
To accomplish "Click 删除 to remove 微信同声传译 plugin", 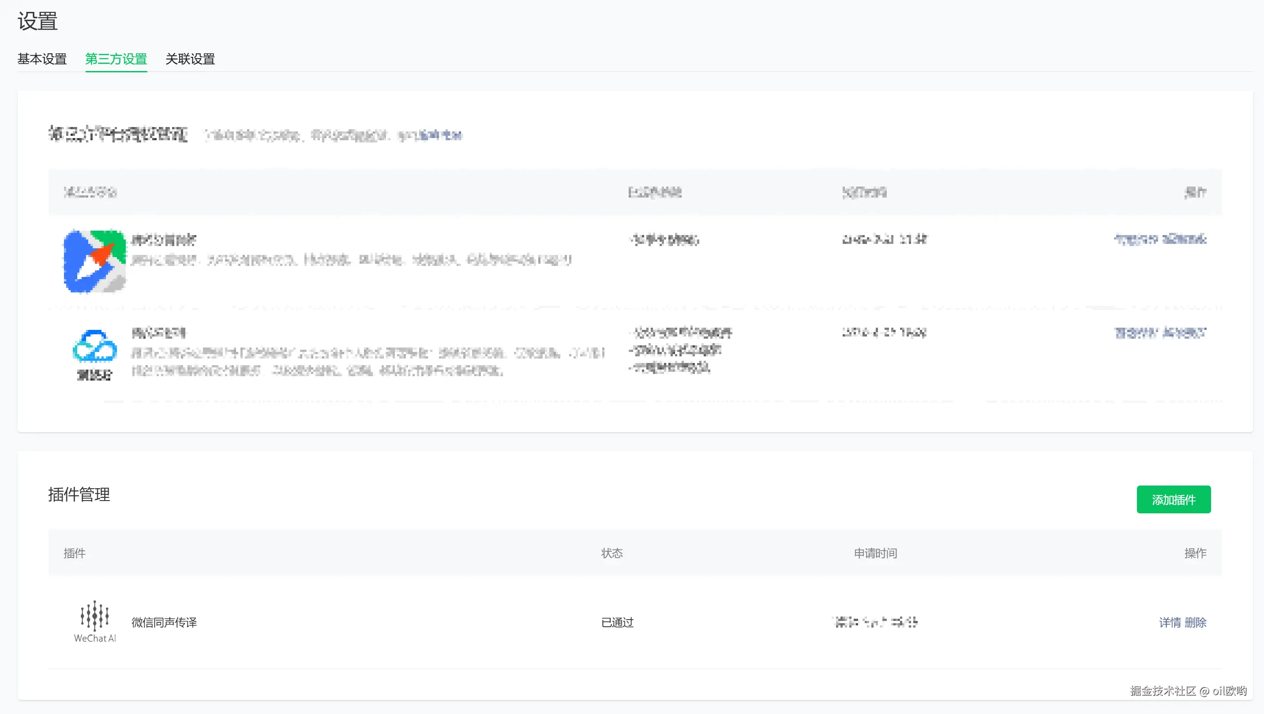I will point(1195,622).
